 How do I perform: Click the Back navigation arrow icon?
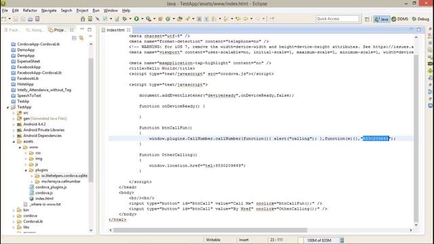pos(245,19)
